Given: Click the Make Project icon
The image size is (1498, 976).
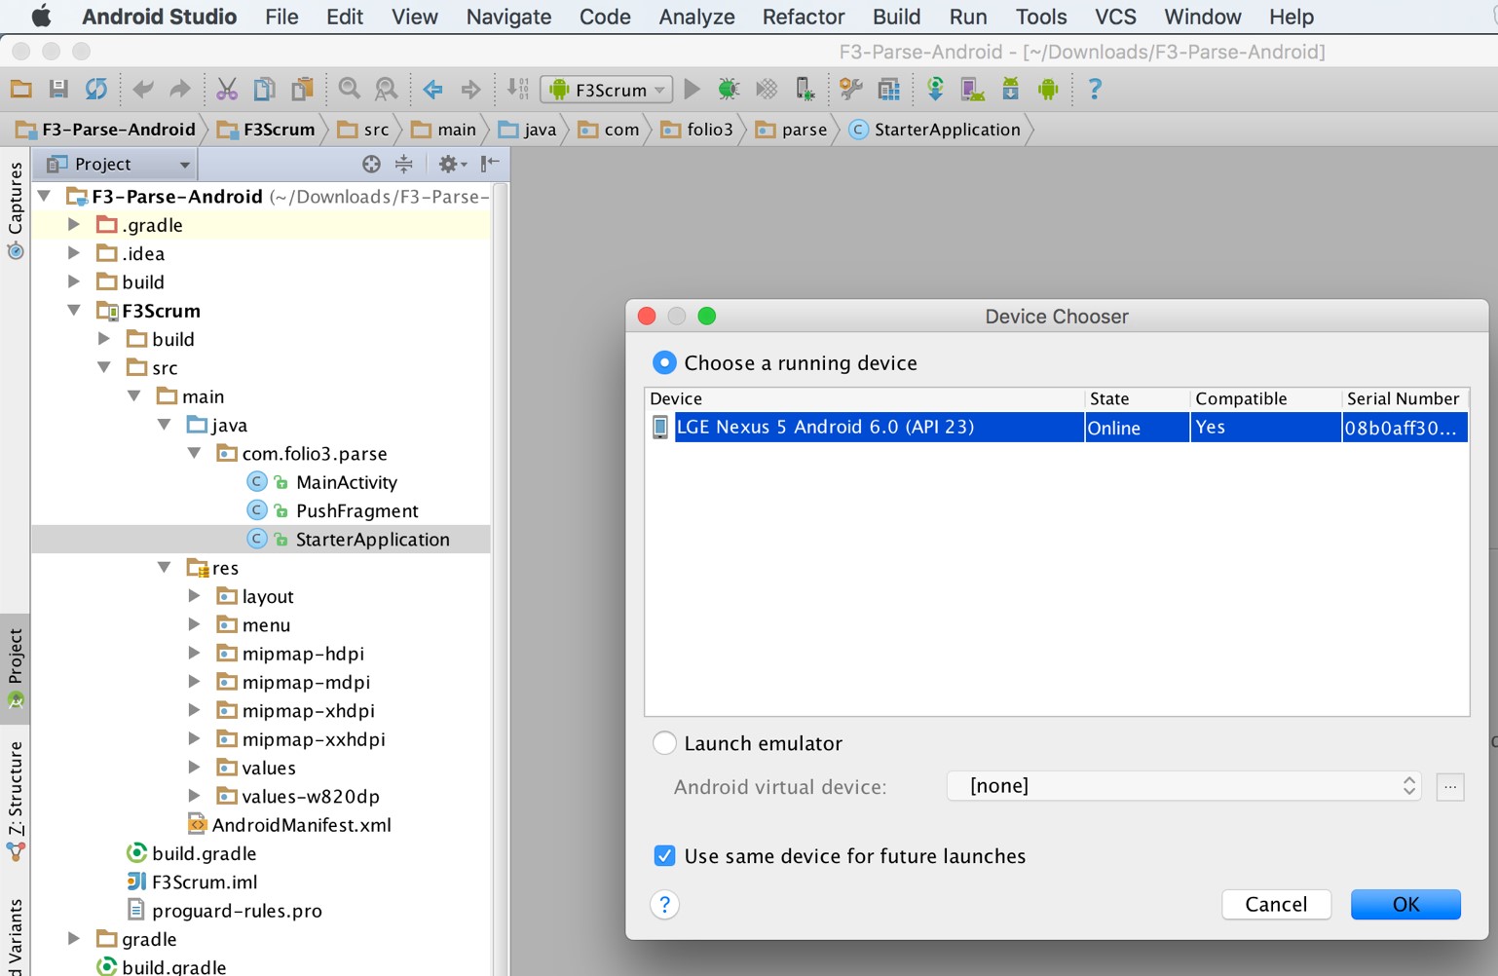Looking at the screenshot, I should [518, 90].
